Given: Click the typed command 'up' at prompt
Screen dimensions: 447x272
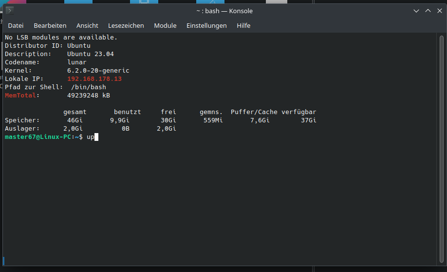Looking at the screenshot, I should pyautogui.click(x=91, y=137).
